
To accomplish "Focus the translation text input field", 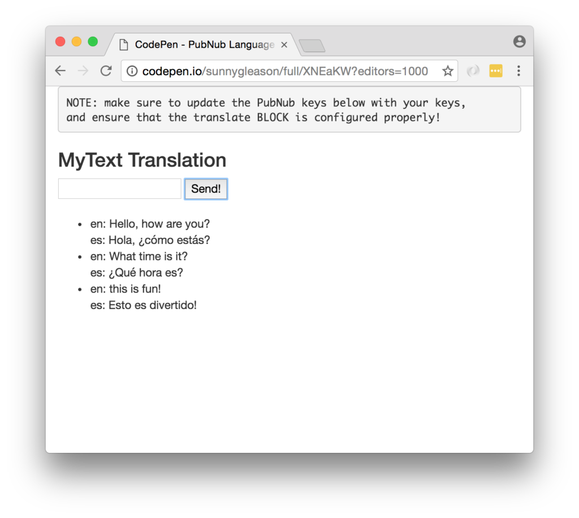I will (x=119, y=189).
